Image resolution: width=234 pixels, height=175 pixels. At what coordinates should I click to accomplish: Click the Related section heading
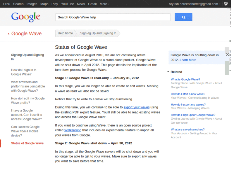[x=176, y=72]
